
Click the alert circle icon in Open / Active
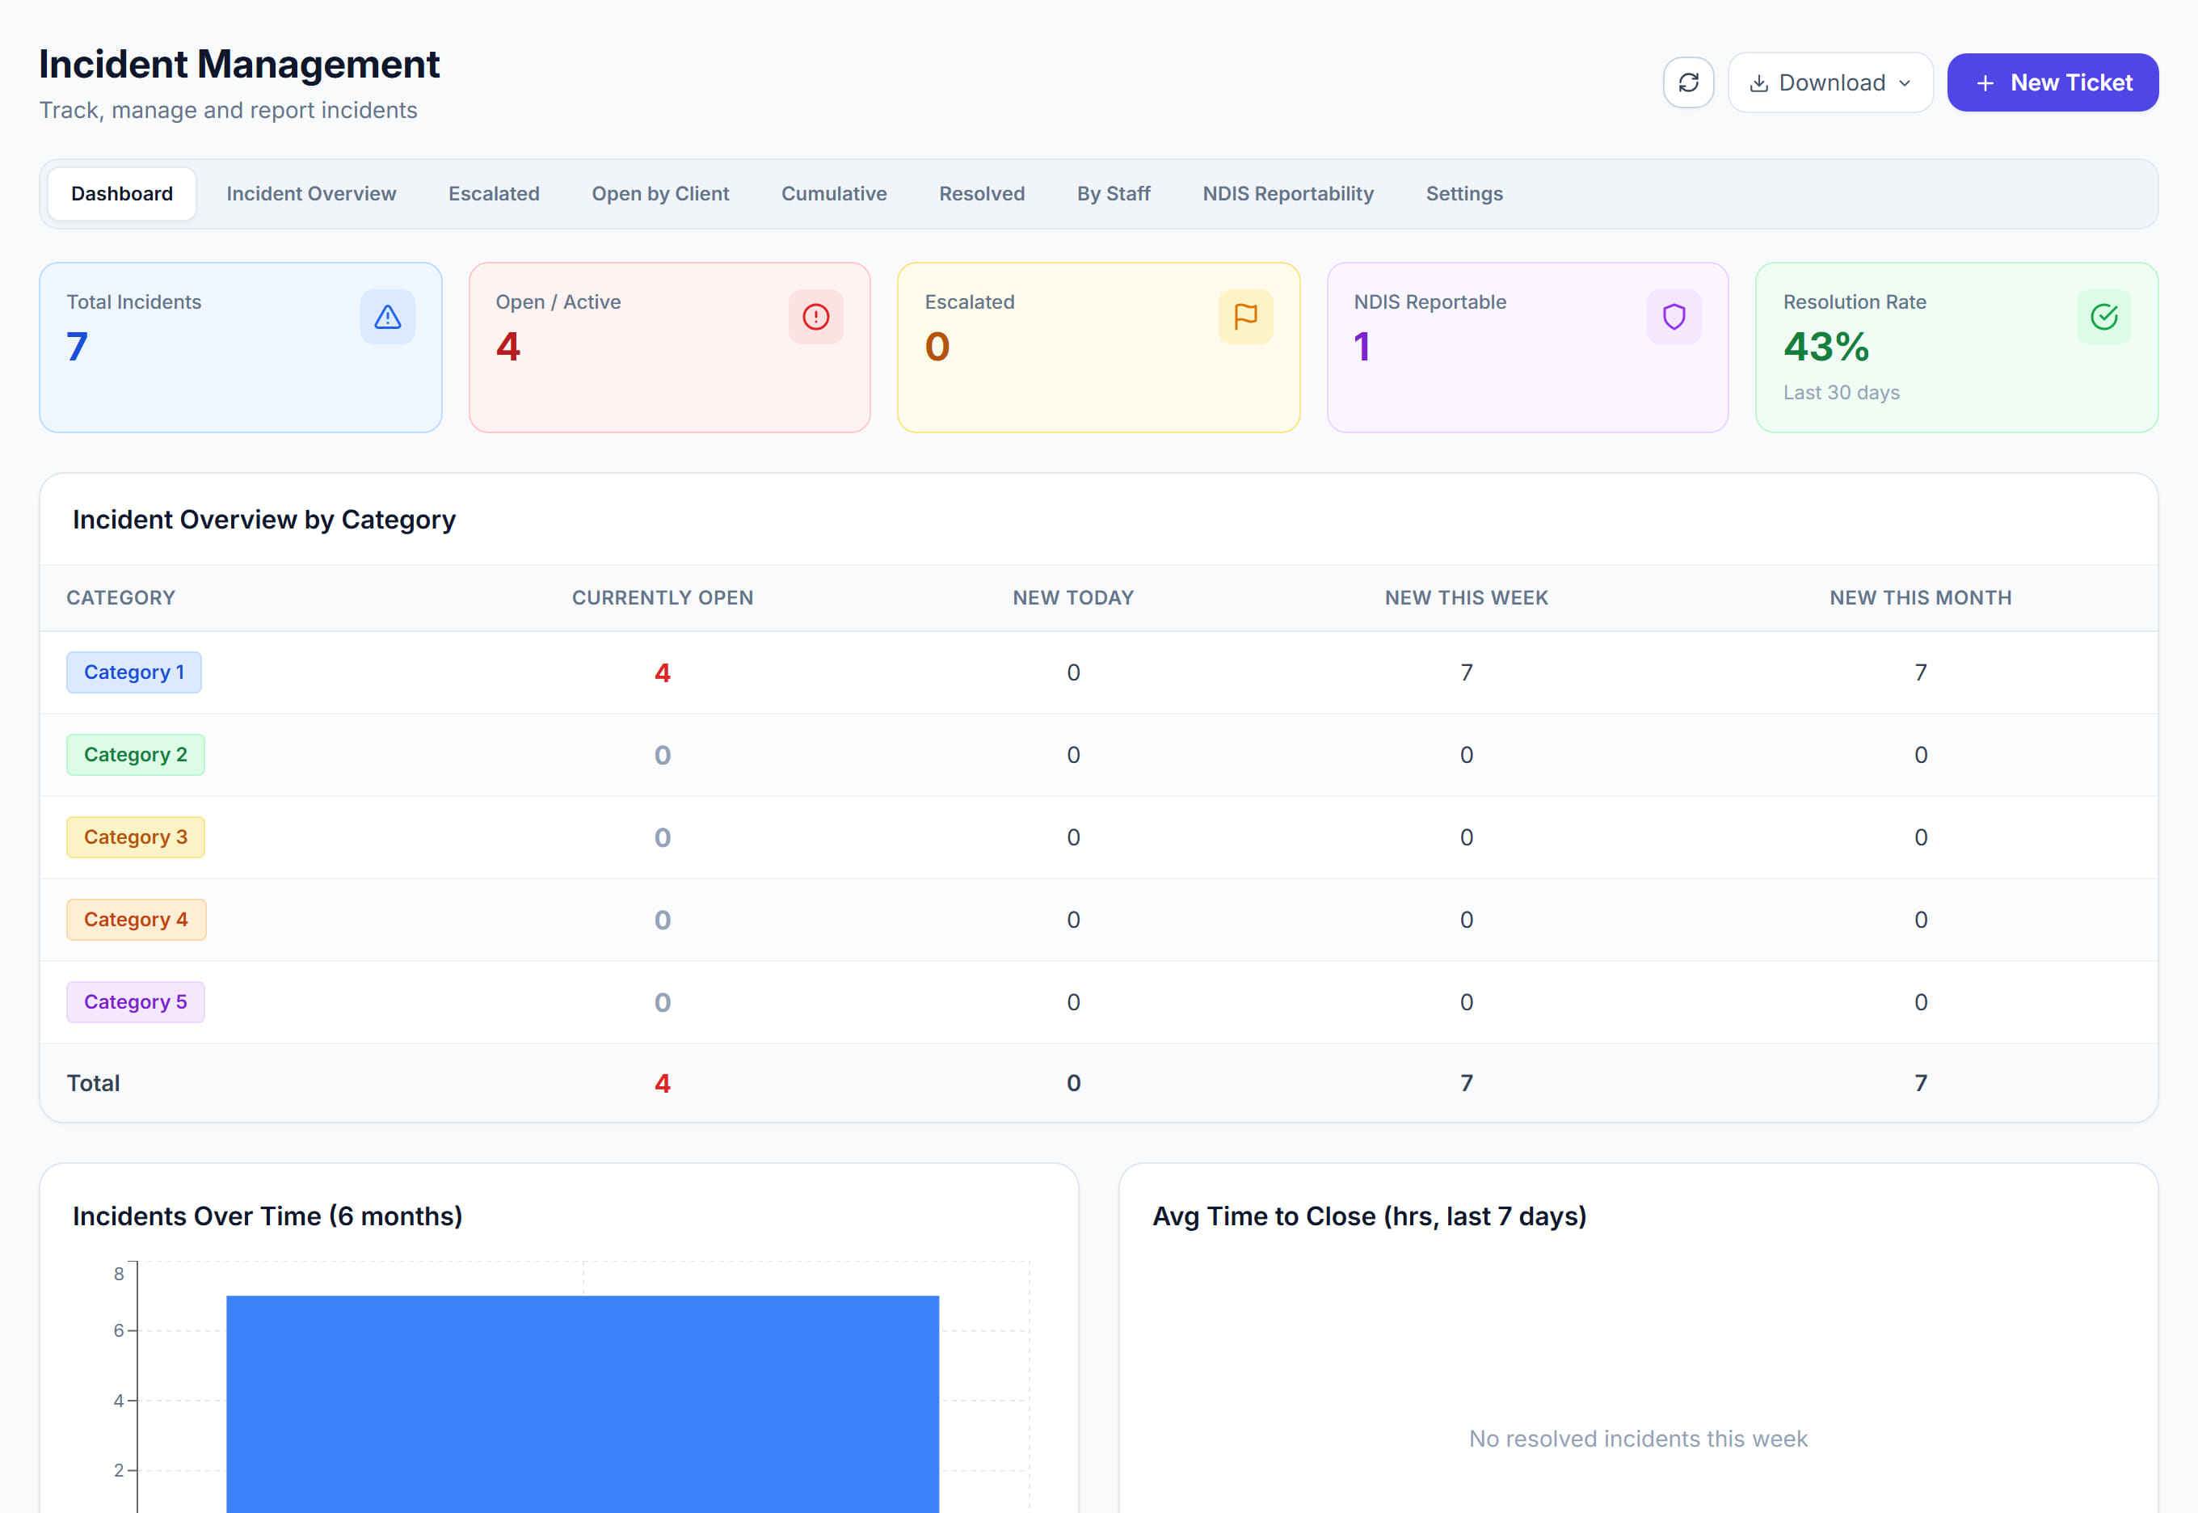pyautogui.click(x=816, y=317)
